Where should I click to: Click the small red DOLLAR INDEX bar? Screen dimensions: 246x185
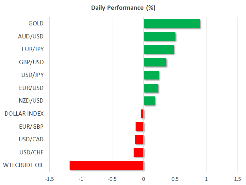pos(142,114)
